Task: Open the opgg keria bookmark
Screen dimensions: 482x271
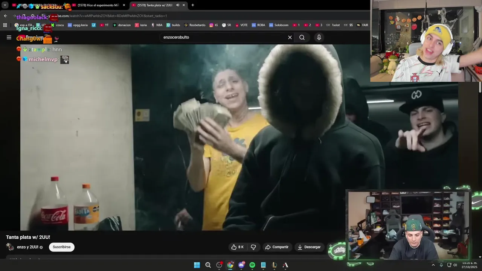Action: [x=78, y=25]
